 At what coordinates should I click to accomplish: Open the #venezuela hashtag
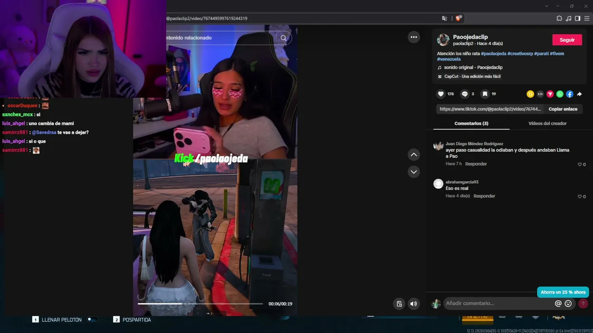click(449, 59)
